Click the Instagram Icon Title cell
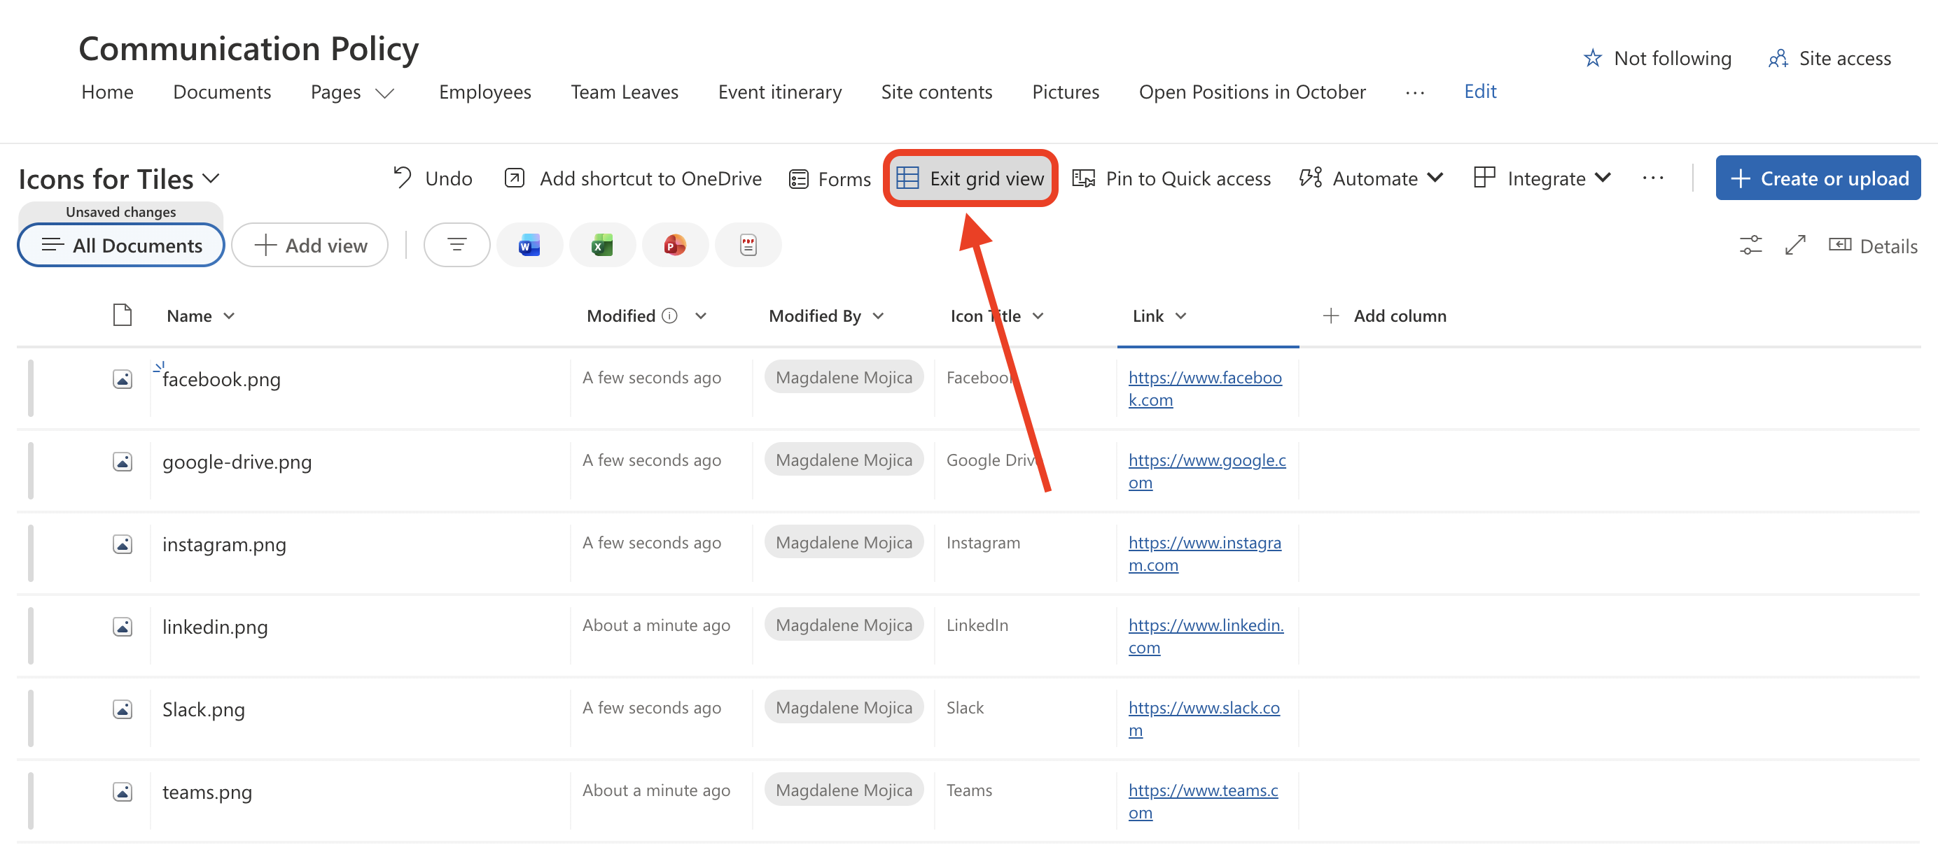The height and width of the screenshot is (852, 1938). point(982,544)
